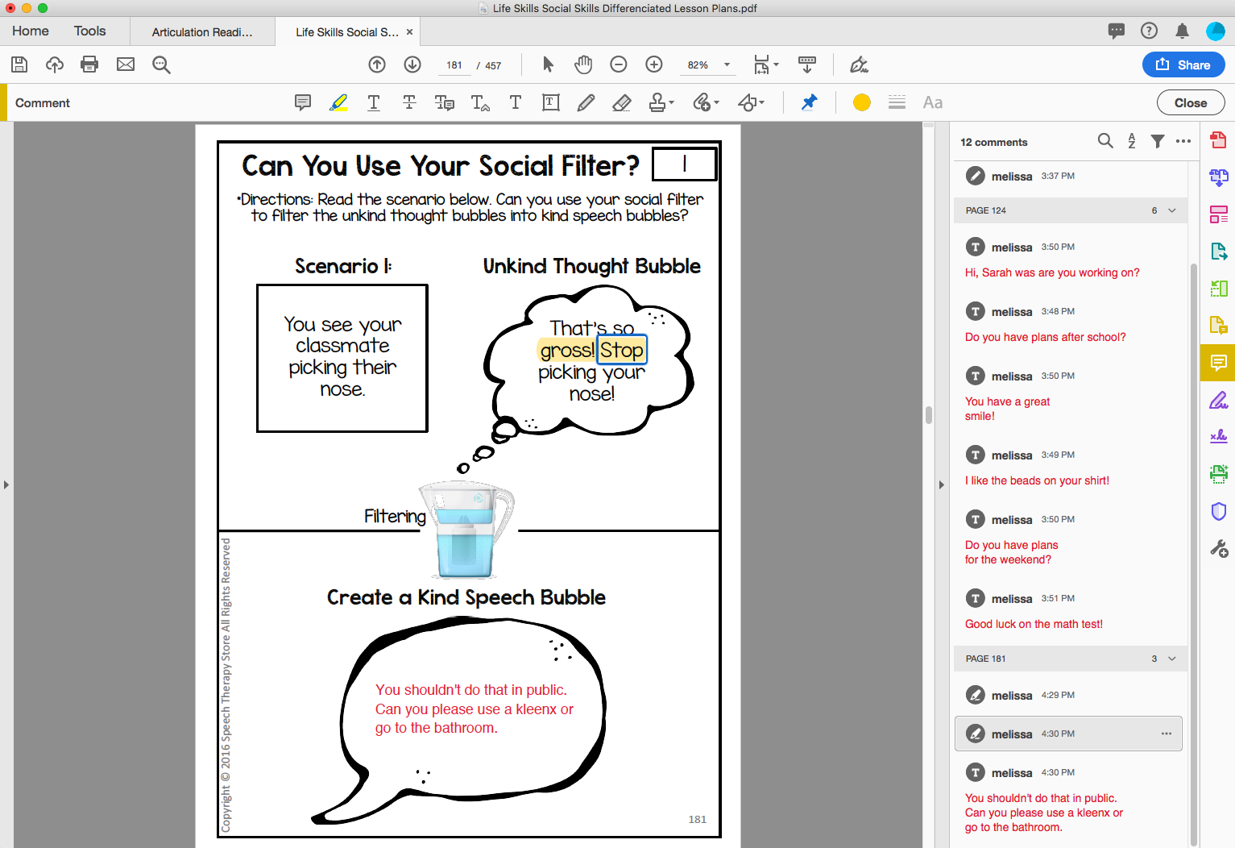Collapse the PAGE 124 comments group
The width and height of the screenshot is (1235, 848).
(1172, 210)
